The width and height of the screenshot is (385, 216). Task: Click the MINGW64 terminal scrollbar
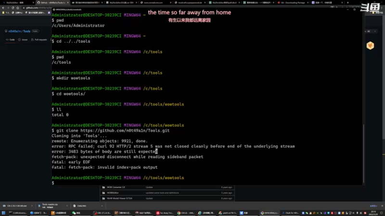pos(364,153)
